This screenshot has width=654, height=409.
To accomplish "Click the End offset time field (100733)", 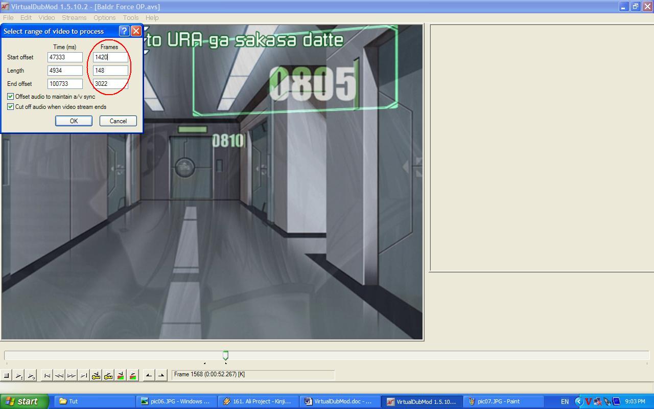I will pyautogui.click(x=65, y=84).
